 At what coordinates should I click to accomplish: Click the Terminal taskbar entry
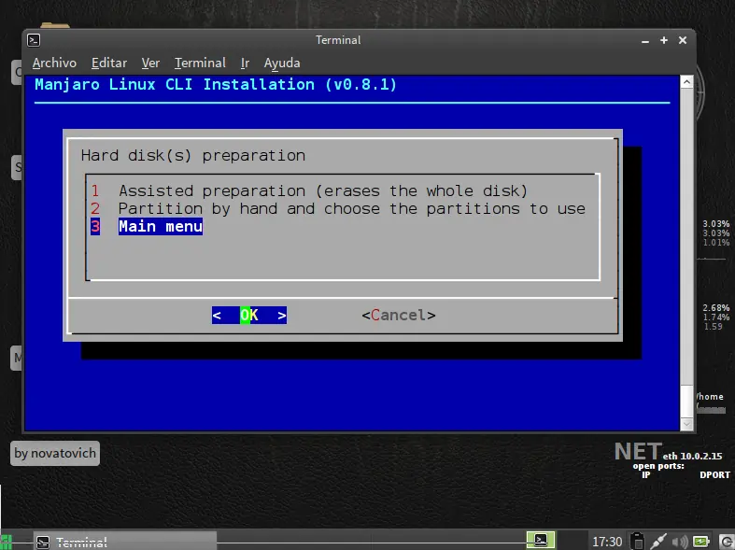click(x=125, y=542)
